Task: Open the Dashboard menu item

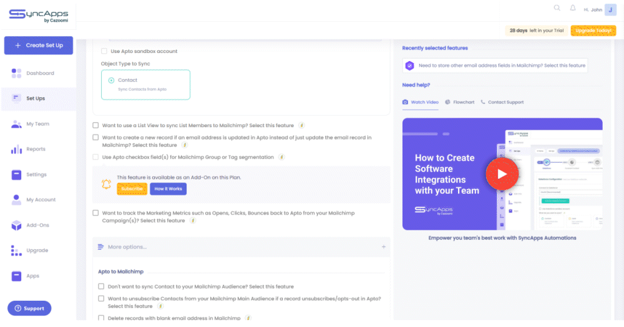Action: pos(40,73)
